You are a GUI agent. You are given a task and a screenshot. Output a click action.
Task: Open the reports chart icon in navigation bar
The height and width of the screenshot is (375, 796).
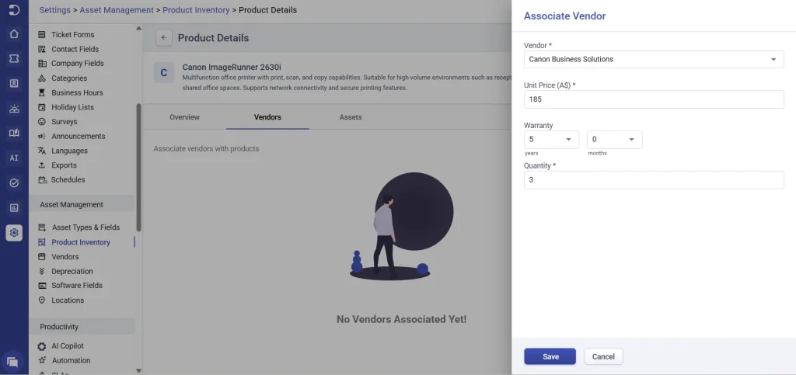coord(14,208)
